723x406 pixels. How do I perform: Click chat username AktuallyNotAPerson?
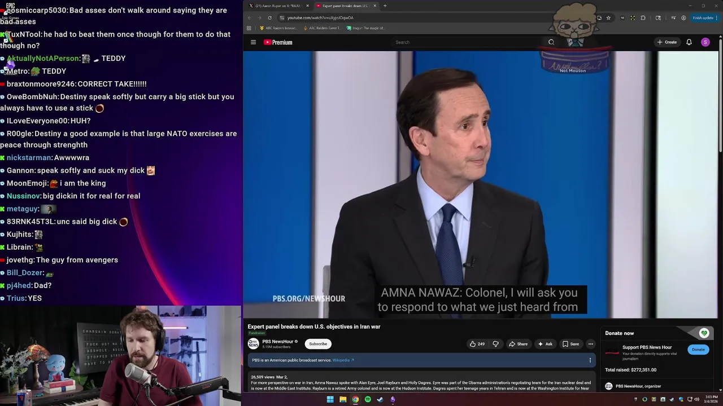coord(43,59)
